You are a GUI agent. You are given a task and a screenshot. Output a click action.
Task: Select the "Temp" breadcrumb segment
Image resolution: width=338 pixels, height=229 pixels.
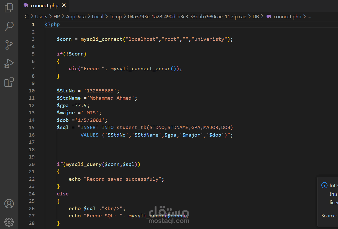[x=116, y=17]
